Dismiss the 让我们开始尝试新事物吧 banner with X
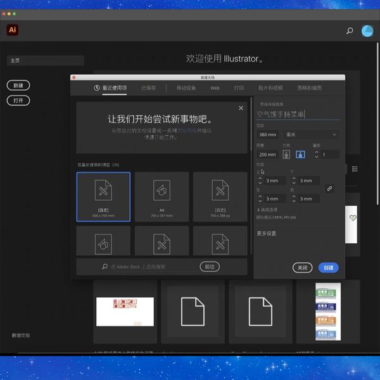 pyautogui.click(x=241, y=108)
